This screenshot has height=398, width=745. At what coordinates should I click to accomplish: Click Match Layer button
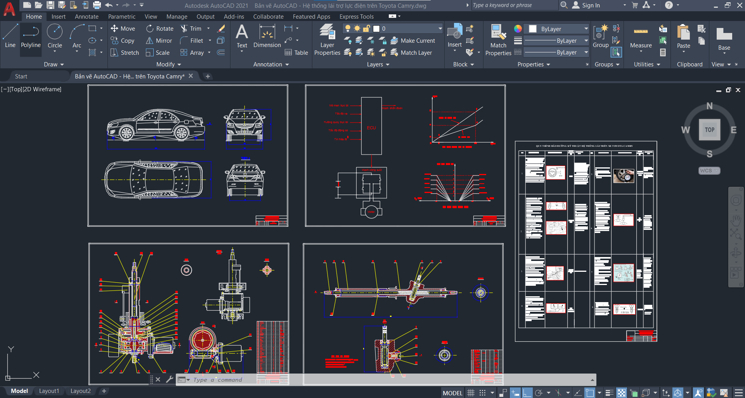coord(412,52)
